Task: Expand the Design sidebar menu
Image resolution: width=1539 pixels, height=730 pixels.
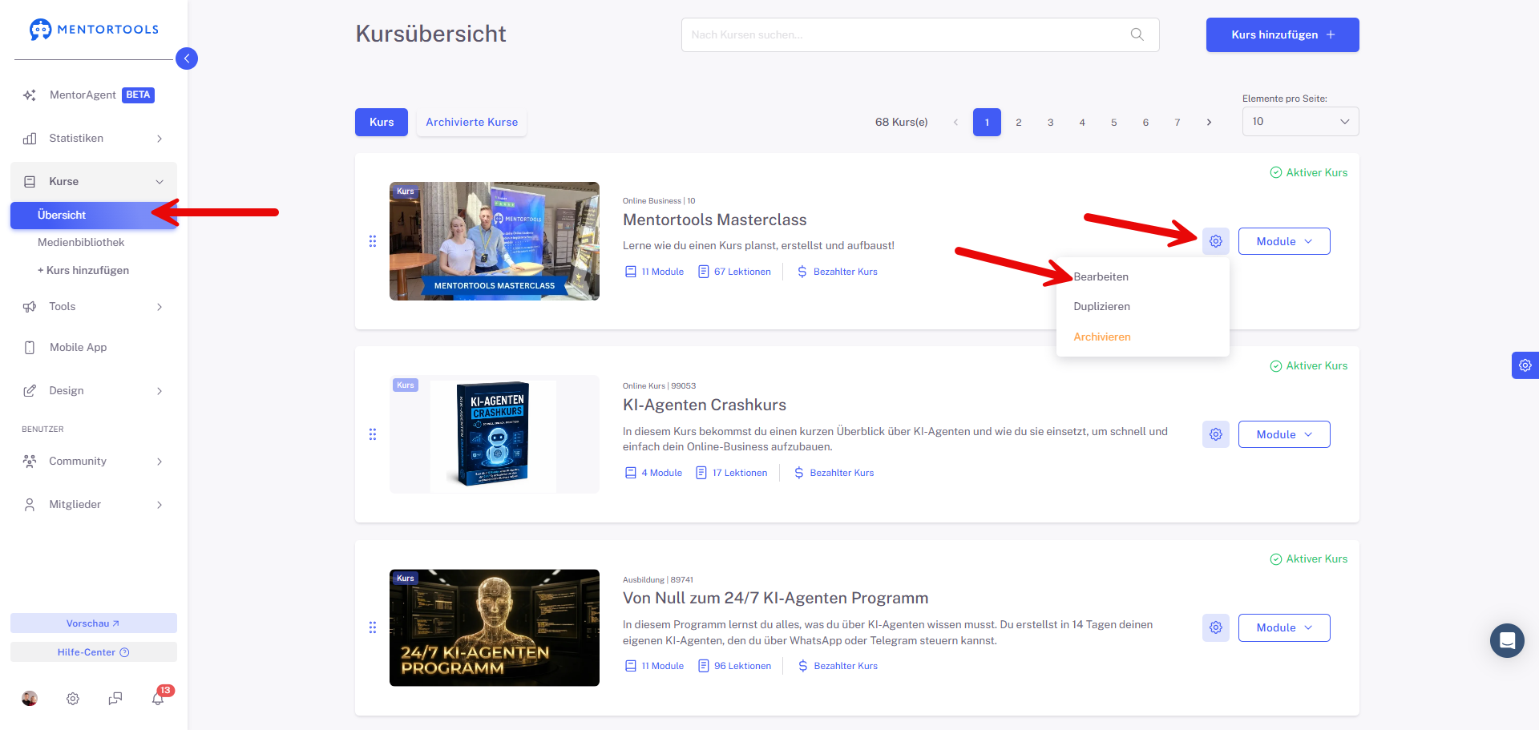Action: pos(94,390)
